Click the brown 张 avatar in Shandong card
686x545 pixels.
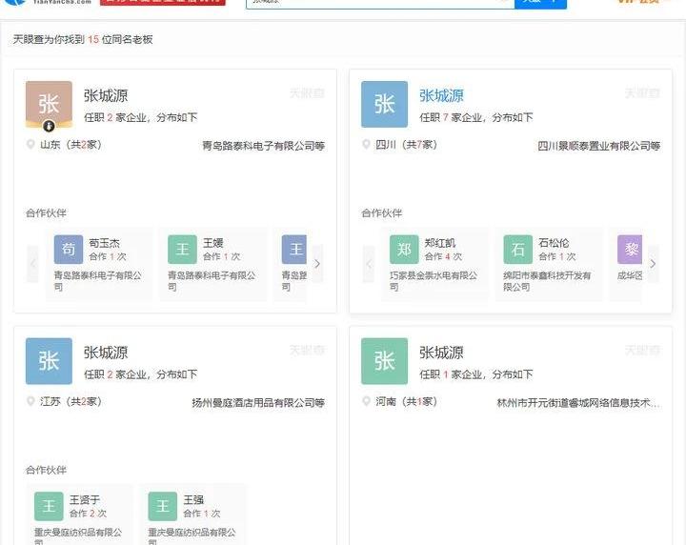click(x=49, y=104)
